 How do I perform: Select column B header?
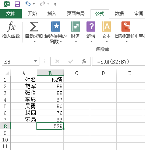(x=50, y=73)
